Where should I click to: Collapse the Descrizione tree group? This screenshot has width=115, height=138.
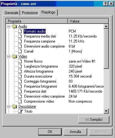click(8, 106)
